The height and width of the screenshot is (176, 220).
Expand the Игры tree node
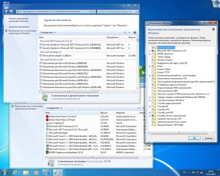[150, 66]
